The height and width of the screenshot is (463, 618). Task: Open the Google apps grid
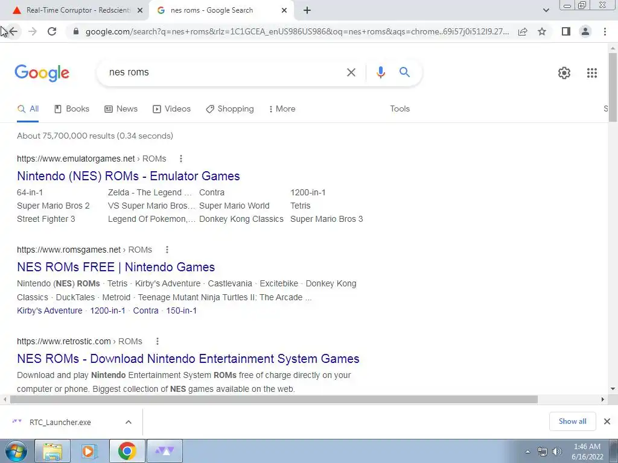591,73
